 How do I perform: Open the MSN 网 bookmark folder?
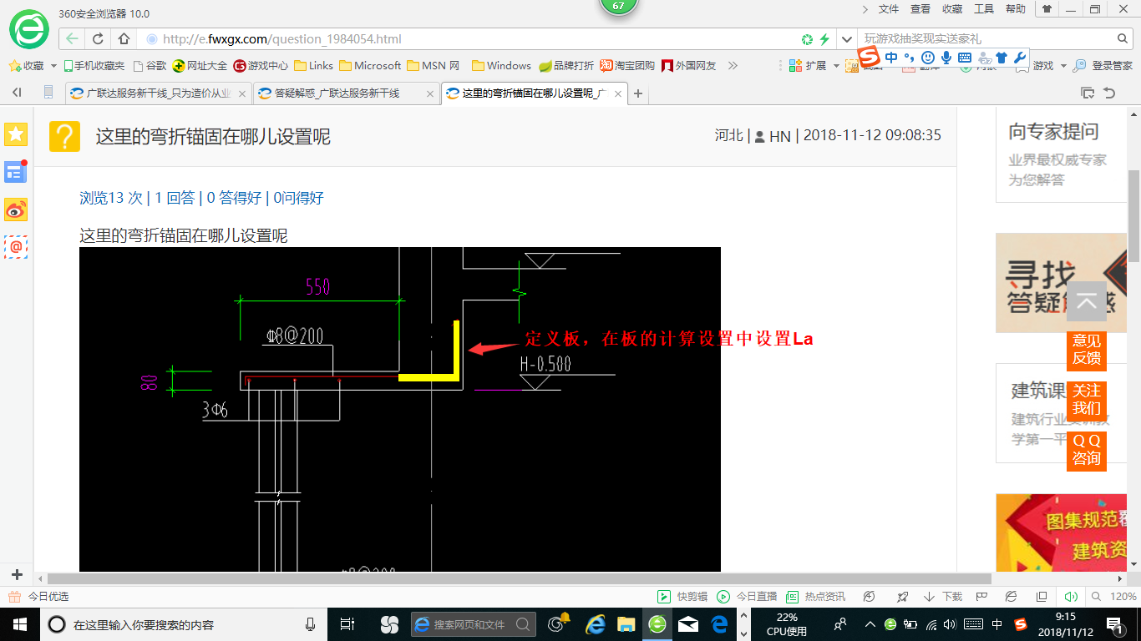[x=434, y=65]
